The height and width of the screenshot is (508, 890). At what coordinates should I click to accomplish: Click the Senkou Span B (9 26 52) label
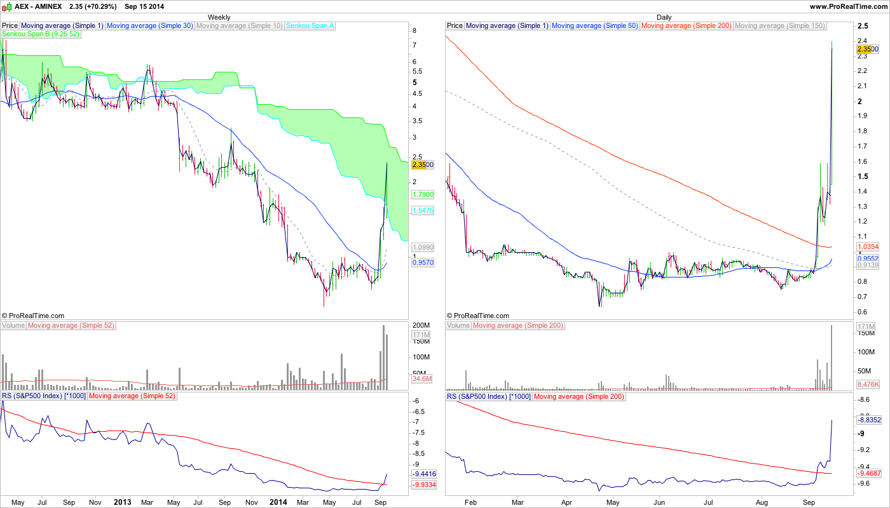point(41,34)
